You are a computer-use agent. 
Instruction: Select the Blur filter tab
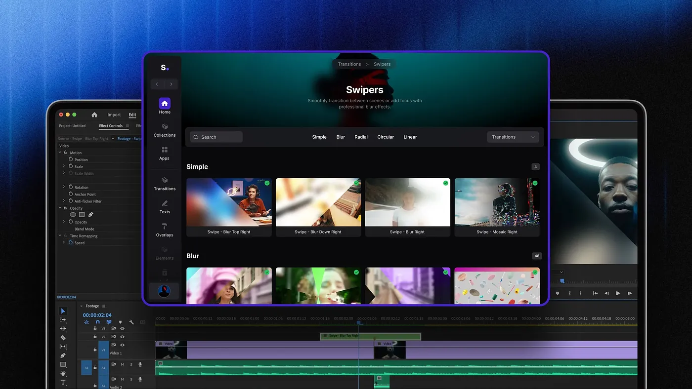point(341,137)
